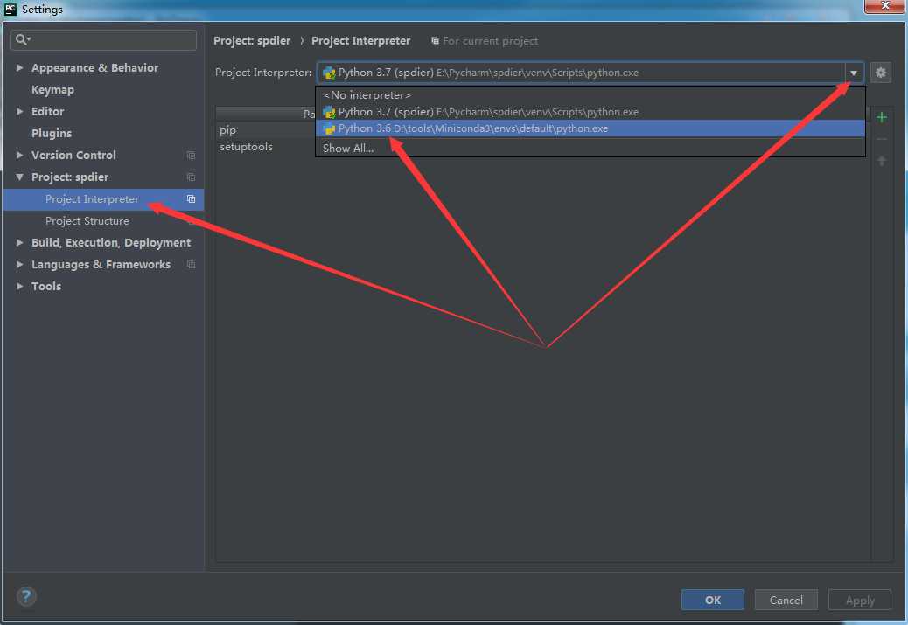The image size is (908, 625).
Task: Expand Languages & Frameworks section
Action: [20, 265]
